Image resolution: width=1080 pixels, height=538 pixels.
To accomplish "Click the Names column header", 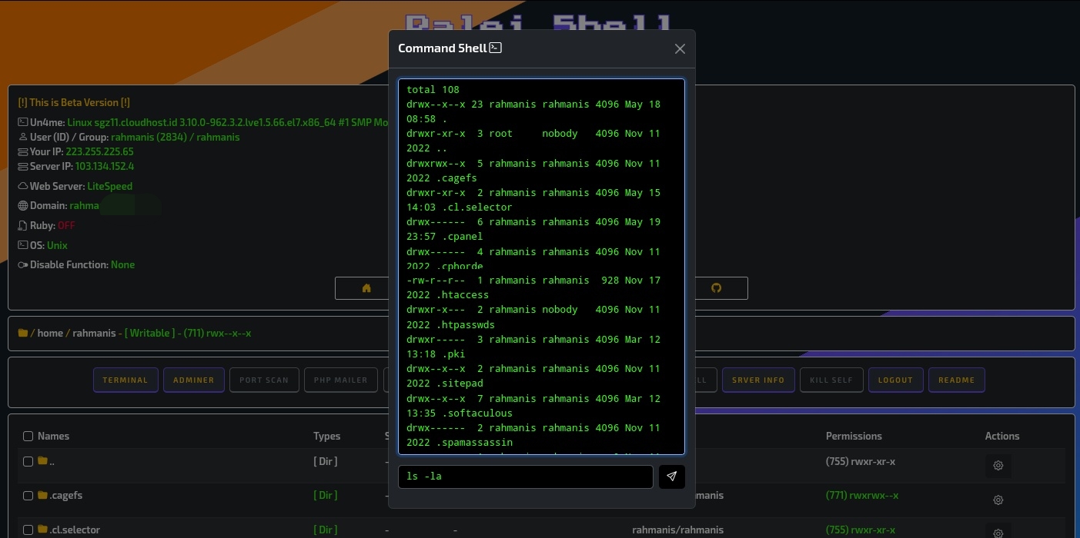I will tap(53, 436).
